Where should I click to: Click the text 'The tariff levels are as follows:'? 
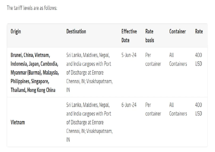[32, 8]
